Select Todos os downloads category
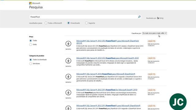This screenshot has height=110, width=196. (31, 60)
